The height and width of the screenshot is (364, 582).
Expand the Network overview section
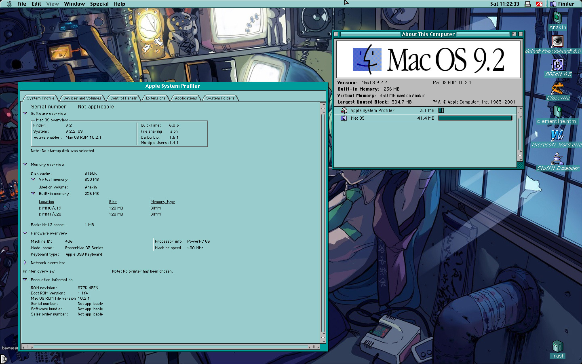[25, 262]
